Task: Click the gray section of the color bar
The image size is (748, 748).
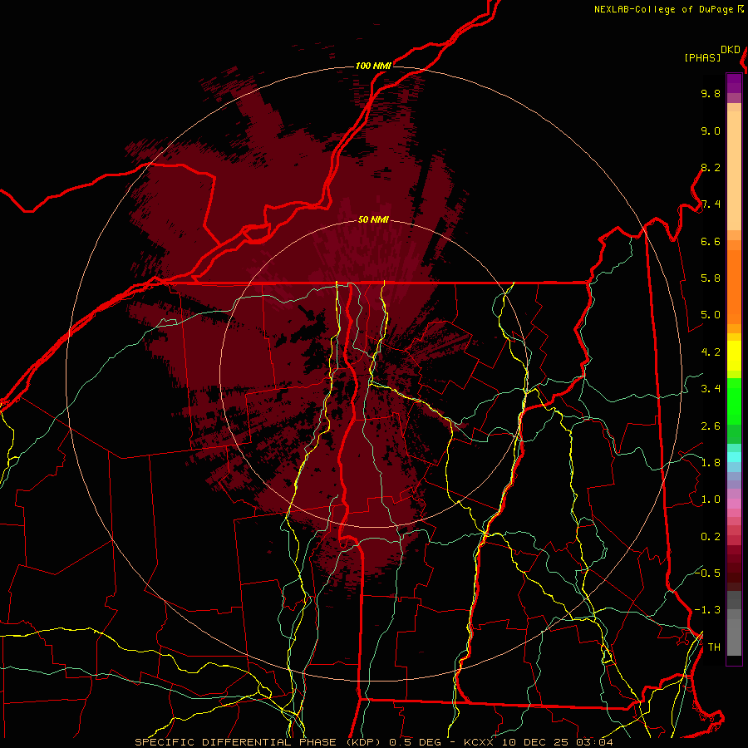Action: tap(734, 624)
